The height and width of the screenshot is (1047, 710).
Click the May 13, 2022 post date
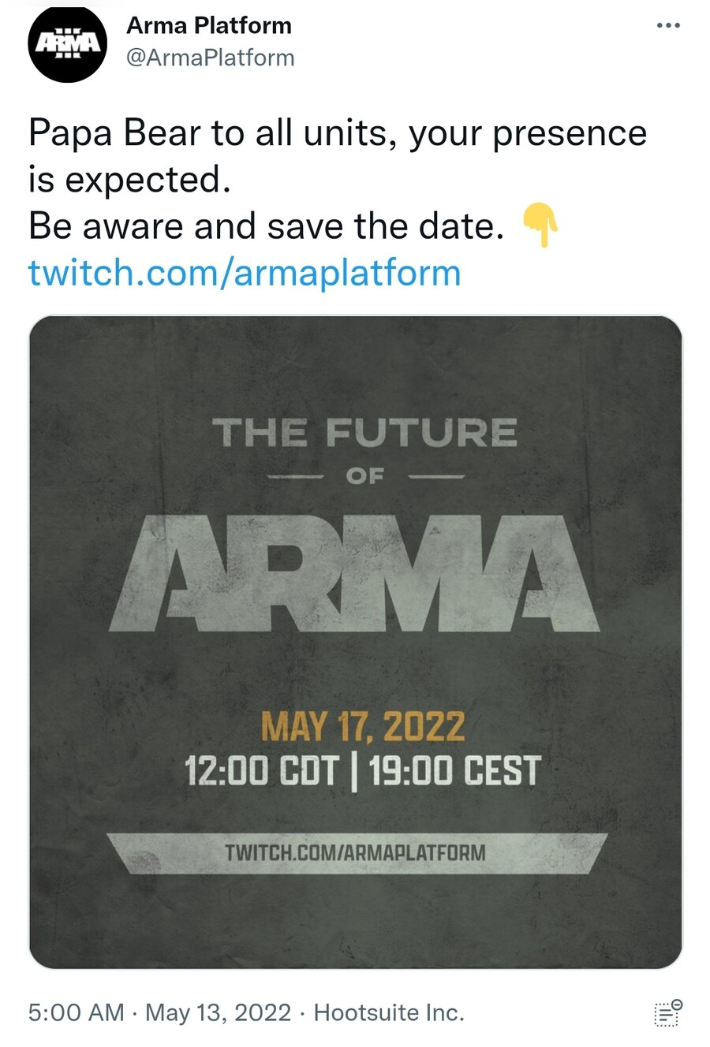pyautogui.click(x=219, y=1012)
